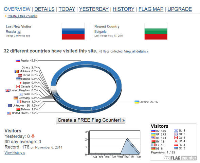Click the large Russian flag image
200x163 pixels.
coord(73,31)
